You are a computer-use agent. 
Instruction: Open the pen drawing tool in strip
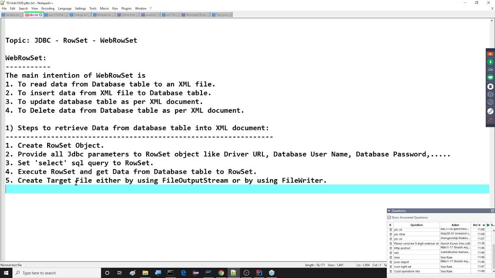490,111
